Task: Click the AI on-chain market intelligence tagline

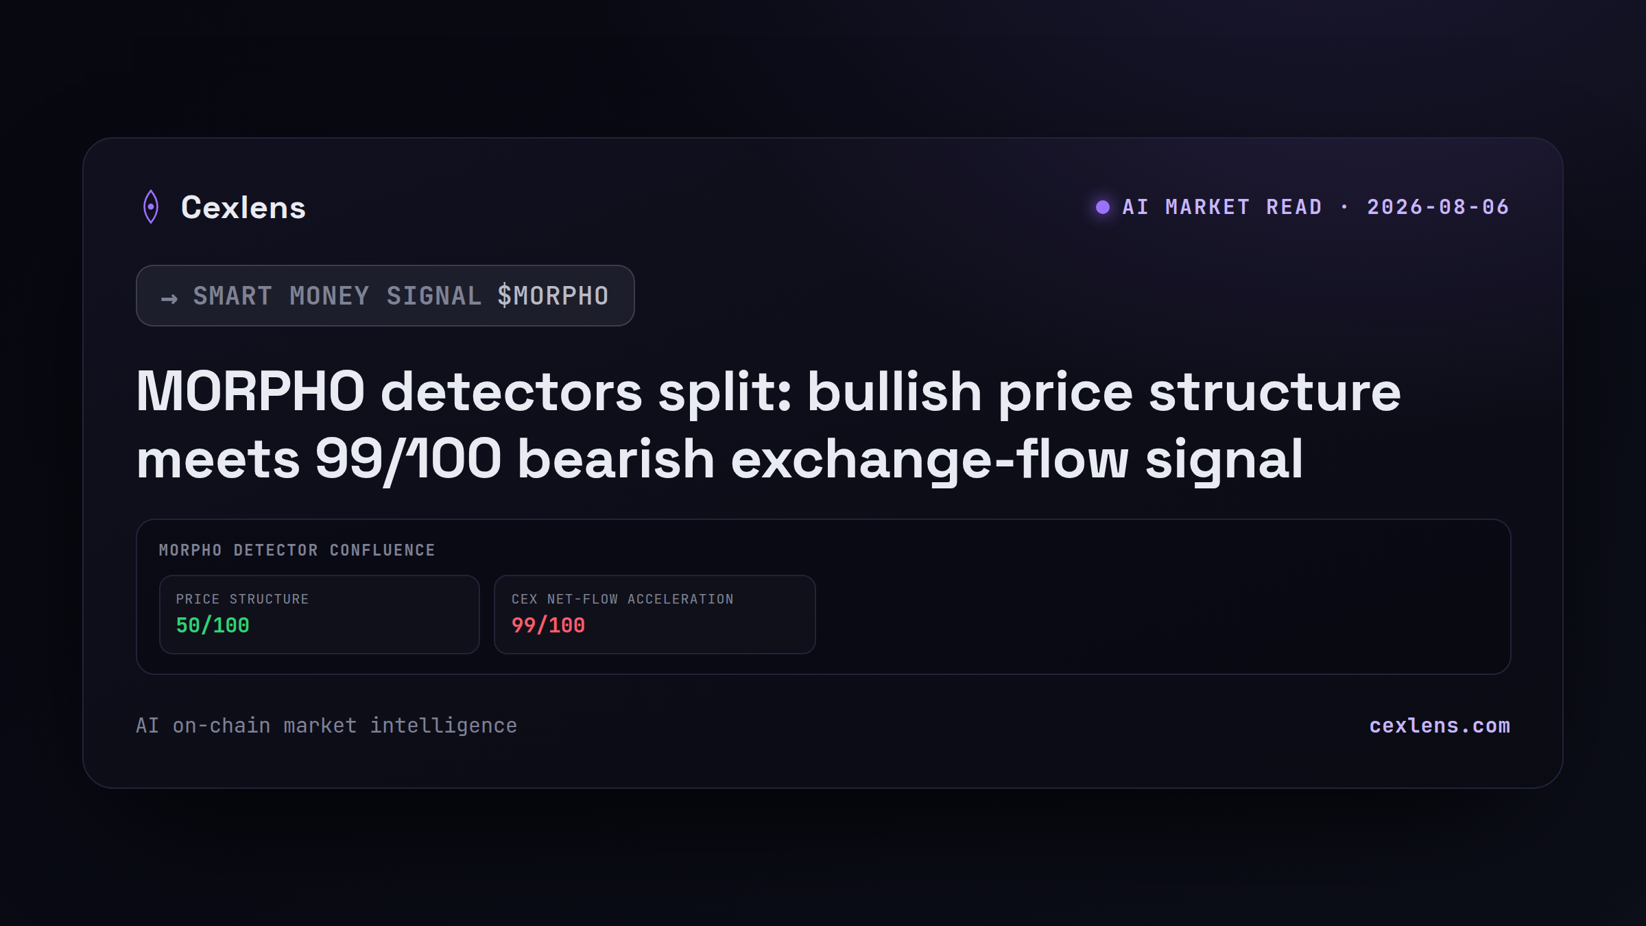Action: click(x=326, y=726)
